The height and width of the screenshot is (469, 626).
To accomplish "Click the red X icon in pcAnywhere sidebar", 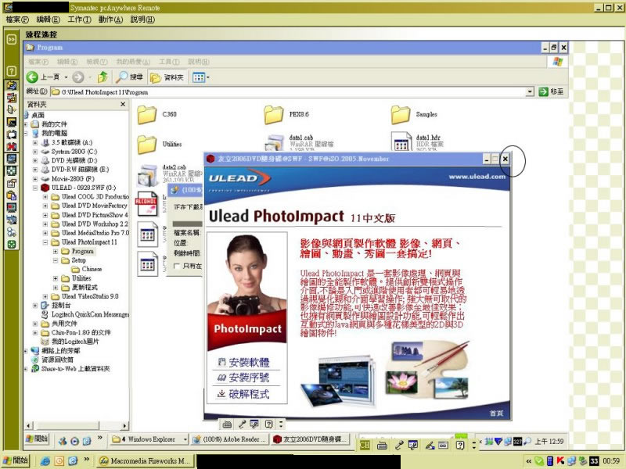I will (12, 146).
